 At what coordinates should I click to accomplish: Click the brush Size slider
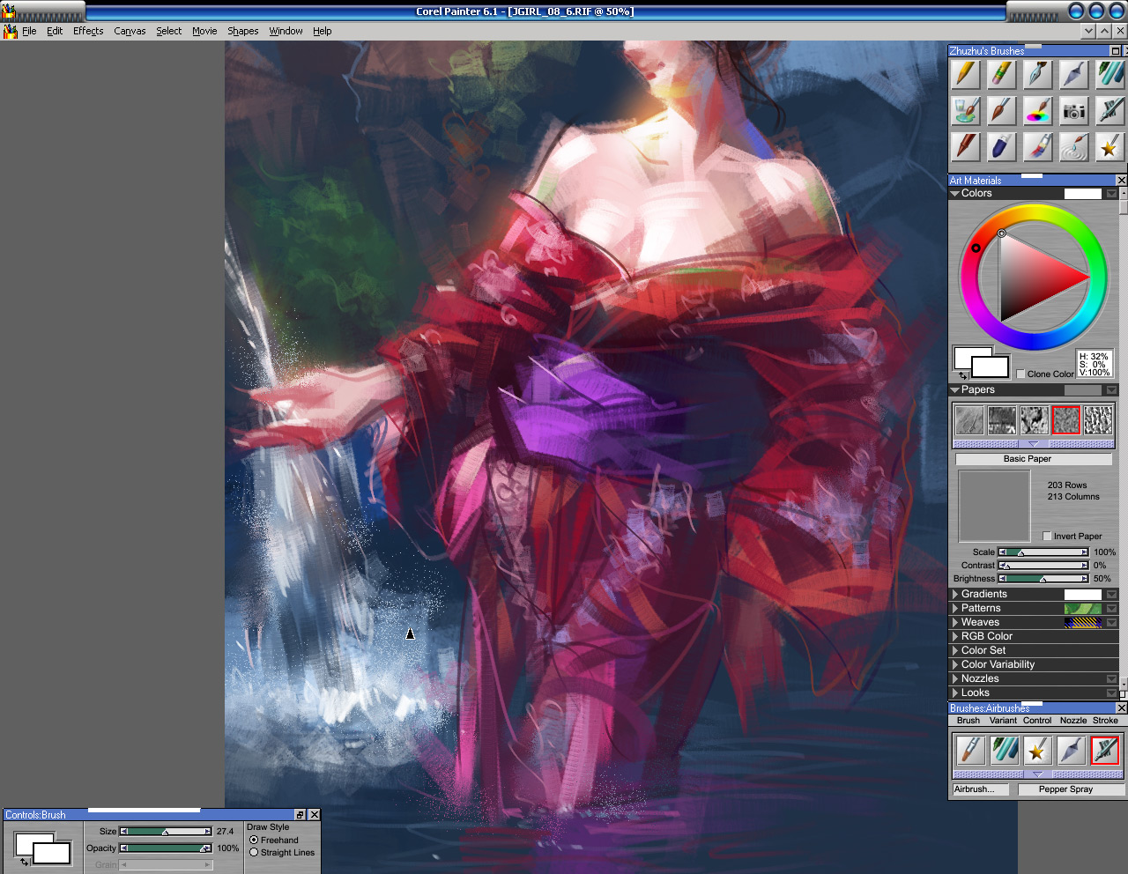click(166, 832)
